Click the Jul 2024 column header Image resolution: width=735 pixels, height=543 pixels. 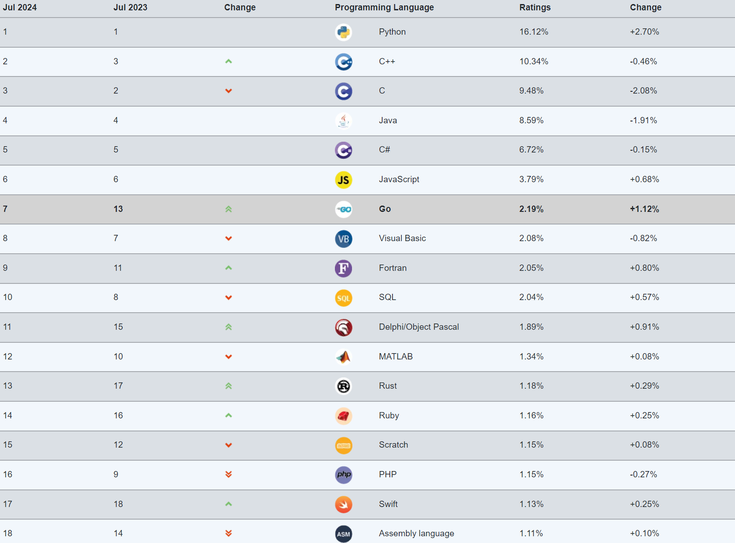(x=20, y=7)
